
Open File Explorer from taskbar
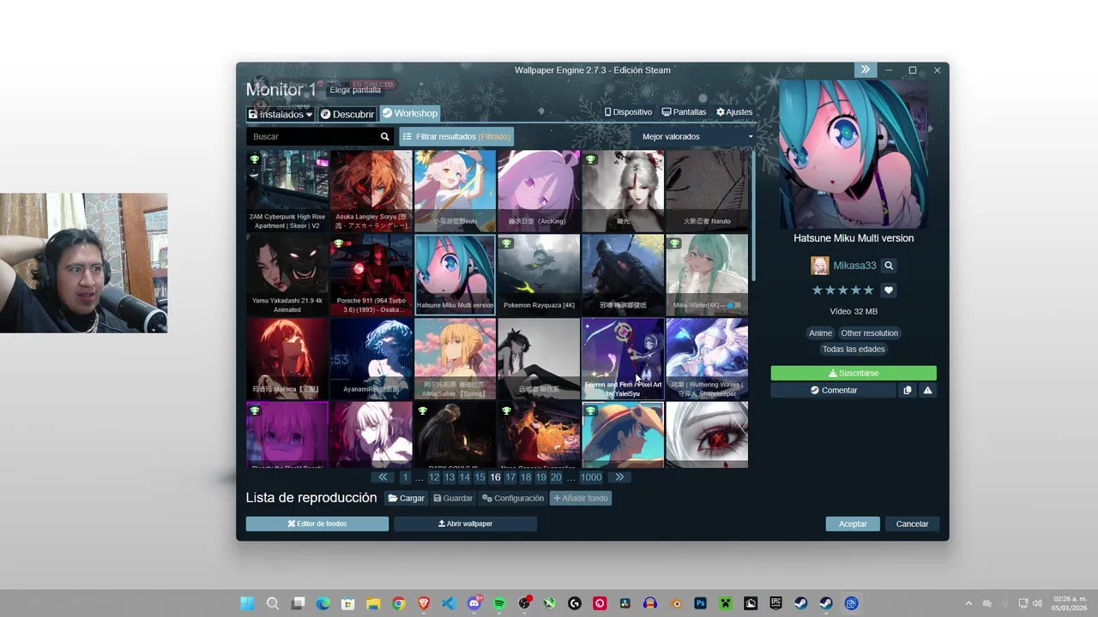click(x=373, y=603)
